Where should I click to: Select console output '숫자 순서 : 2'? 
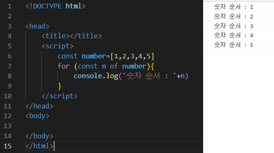[x=234, y=16]
